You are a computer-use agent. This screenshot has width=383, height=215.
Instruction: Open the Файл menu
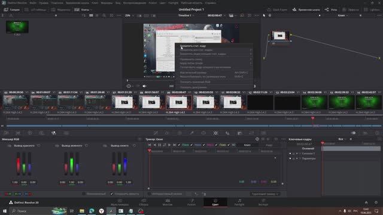point(33,3)
